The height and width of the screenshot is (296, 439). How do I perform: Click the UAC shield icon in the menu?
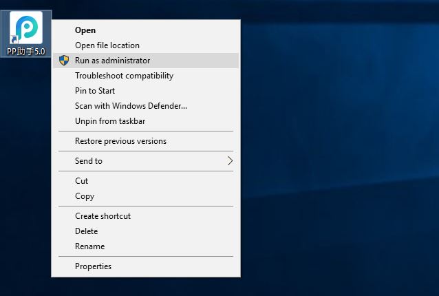63,61
